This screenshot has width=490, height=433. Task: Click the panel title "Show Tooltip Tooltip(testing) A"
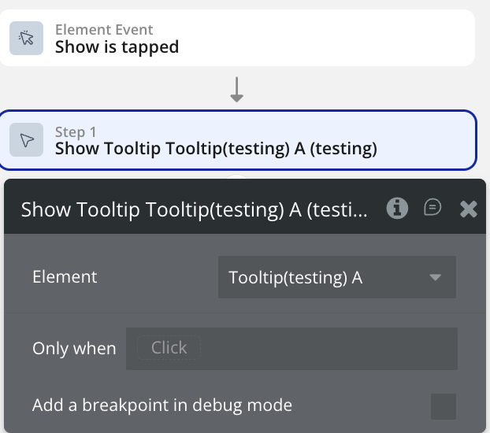(194, 209)
